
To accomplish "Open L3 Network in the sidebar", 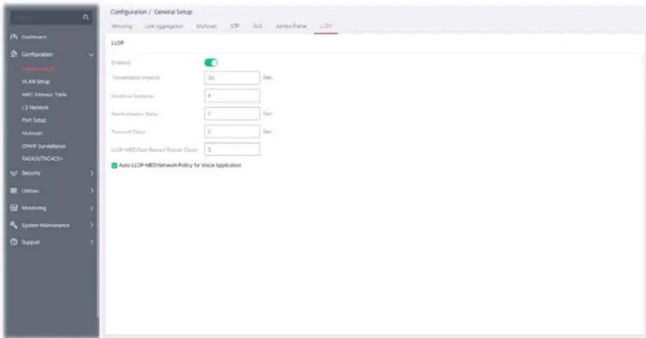I will point(35,107).
